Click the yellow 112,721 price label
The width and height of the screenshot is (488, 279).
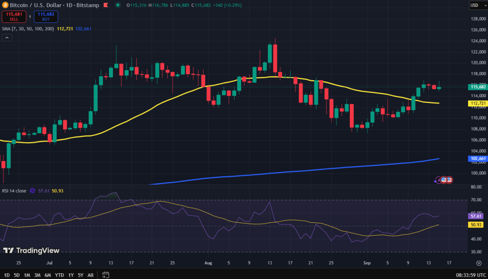[x=478, y=103]
